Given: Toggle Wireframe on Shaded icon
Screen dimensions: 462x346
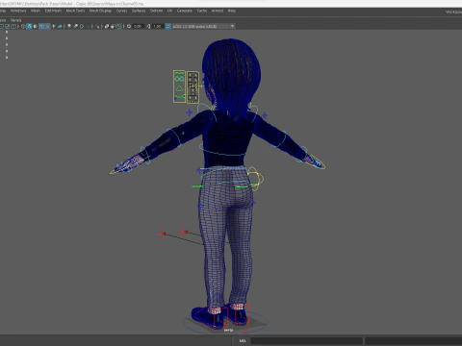Looking at the screenshot, I should coord(41,26).
